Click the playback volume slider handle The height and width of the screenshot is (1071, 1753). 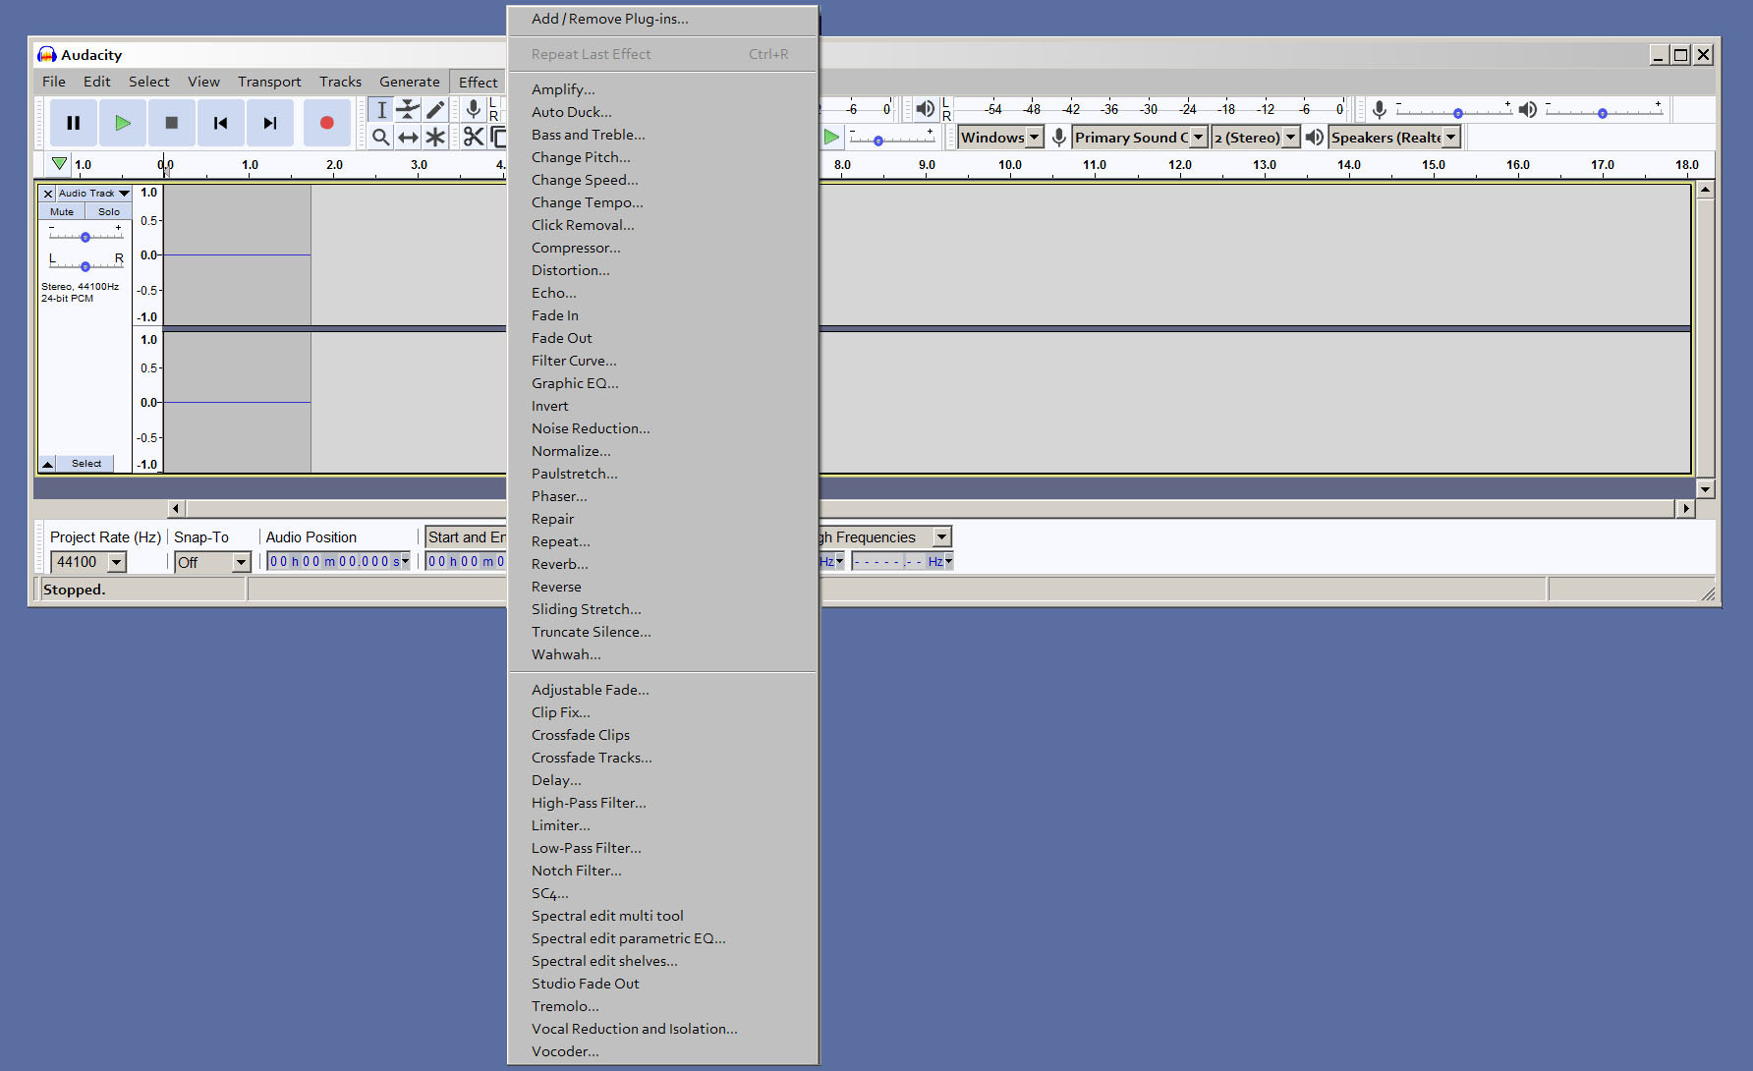click(x=1603, y=113)
